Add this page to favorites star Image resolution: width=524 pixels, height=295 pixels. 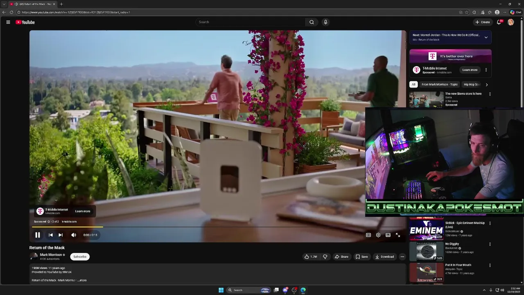(x=467, y=12)
